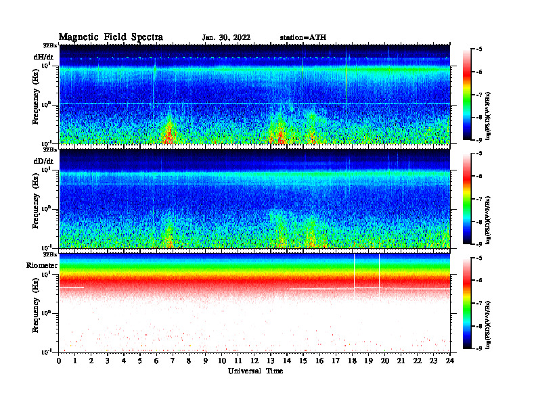
Task: Click the "3" hour tick label
Action: click(x=108, y=361)
